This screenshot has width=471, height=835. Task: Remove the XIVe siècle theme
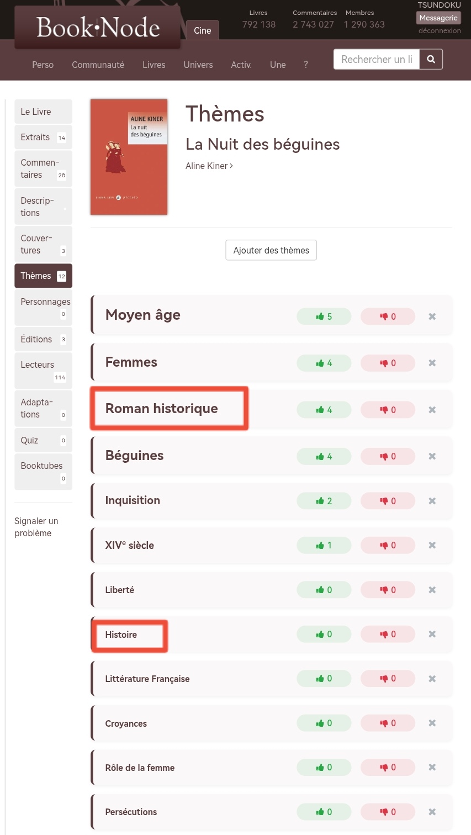click(x=432, y=545)
